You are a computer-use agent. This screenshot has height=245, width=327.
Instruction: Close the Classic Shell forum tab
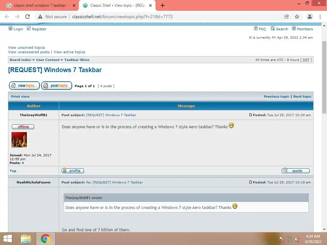150,6
